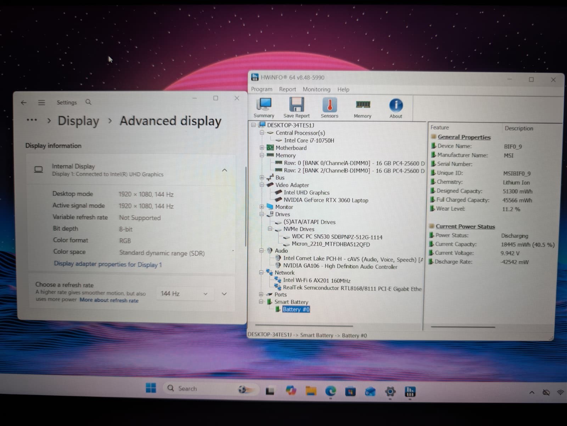Open Outlook from the taskbar
The width and height of the screenshot is (567, 426).
coord(370,392)
